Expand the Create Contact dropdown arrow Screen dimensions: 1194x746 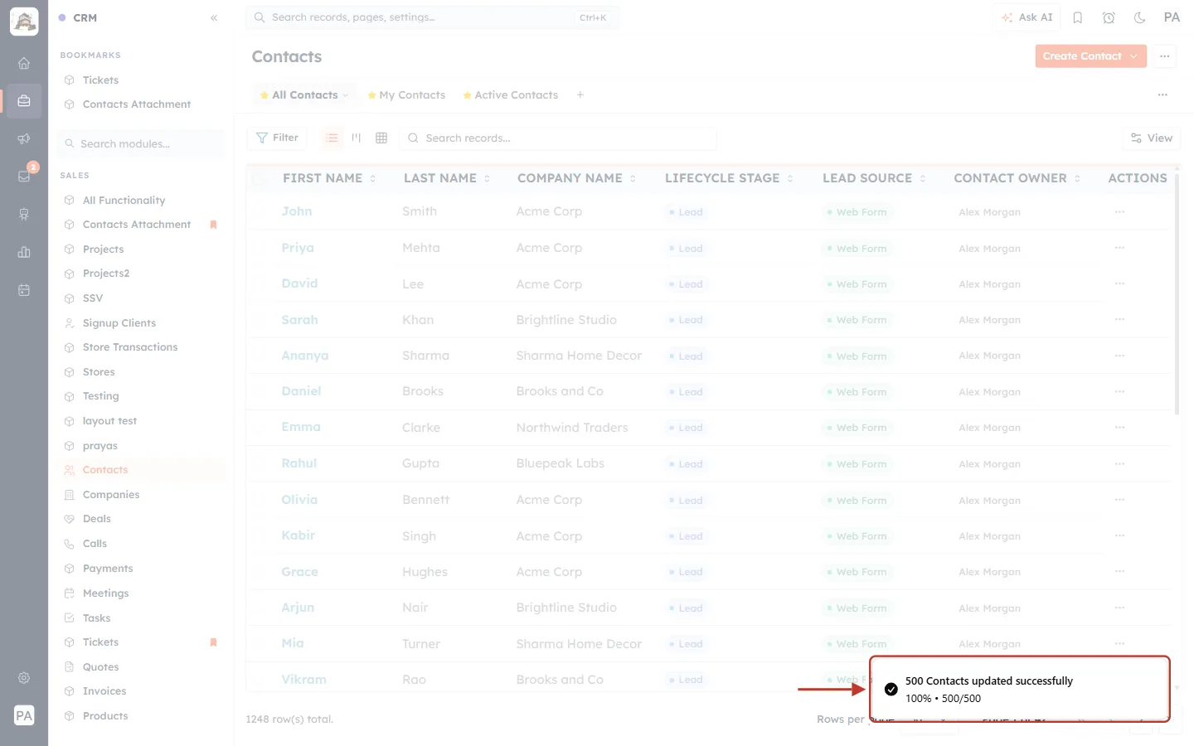1134,56
